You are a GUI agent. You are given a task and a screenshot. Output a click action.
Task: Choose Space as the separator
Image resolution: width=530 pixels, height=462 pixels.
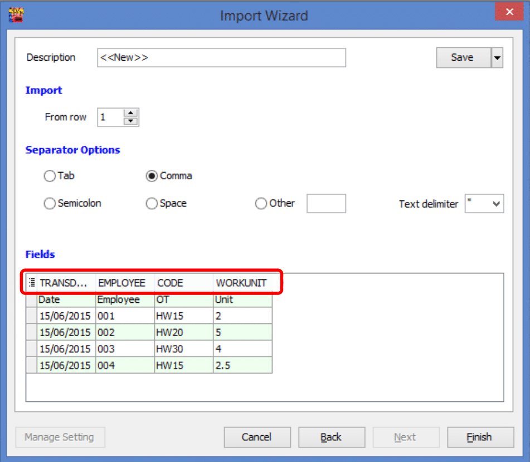(x=151, y=203)
